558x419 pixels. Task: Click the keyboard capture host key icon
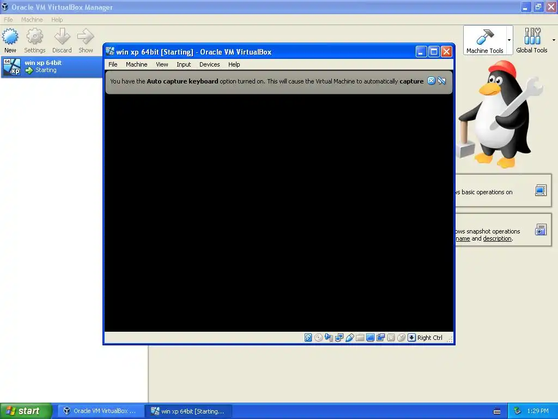point(412,337)
